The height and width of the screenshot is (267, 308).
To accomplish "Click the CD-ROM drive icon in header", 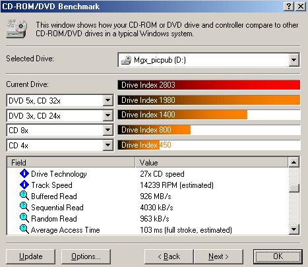I will point(16,29).
